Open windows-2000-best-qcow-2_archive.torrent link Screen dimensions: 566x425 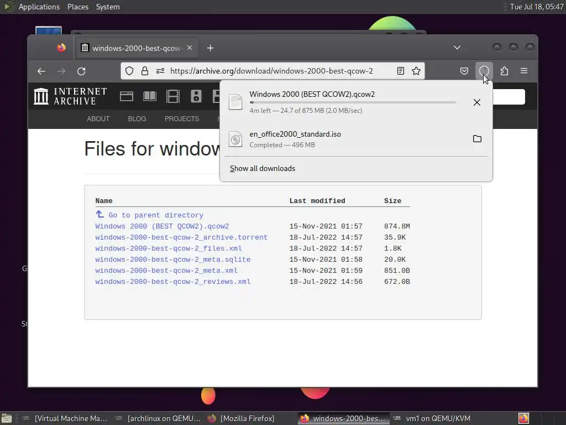[181, 237]
